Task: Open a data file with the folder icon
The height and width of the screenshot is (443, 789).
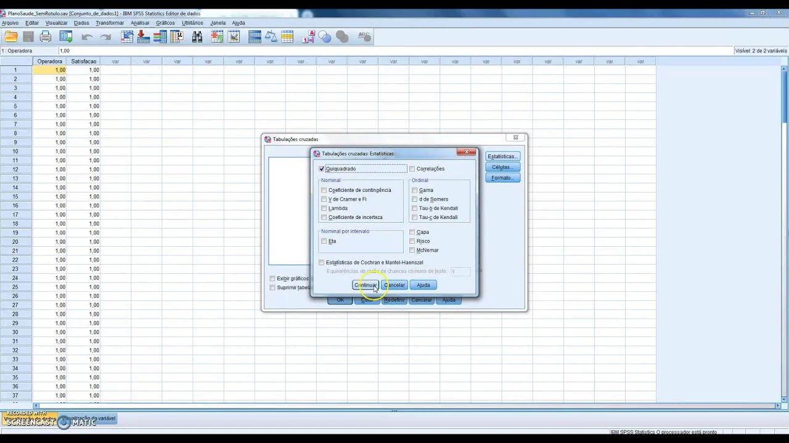Action: (11, 37)
